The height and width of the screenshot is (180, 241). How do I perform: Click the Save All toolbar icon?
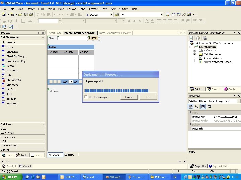click(31, 15)
